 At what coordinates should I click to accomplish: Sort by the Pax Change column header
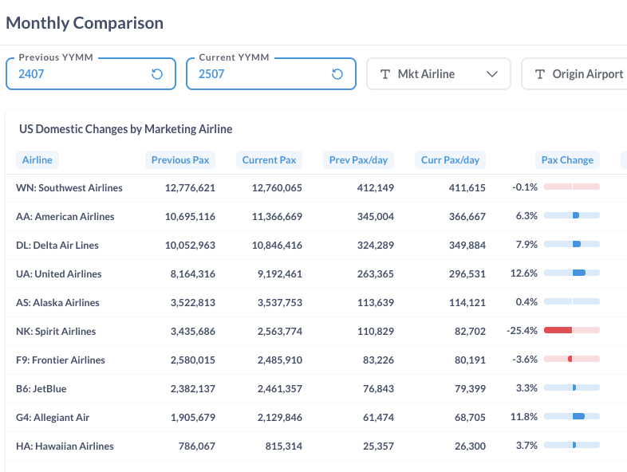[567, 160]
